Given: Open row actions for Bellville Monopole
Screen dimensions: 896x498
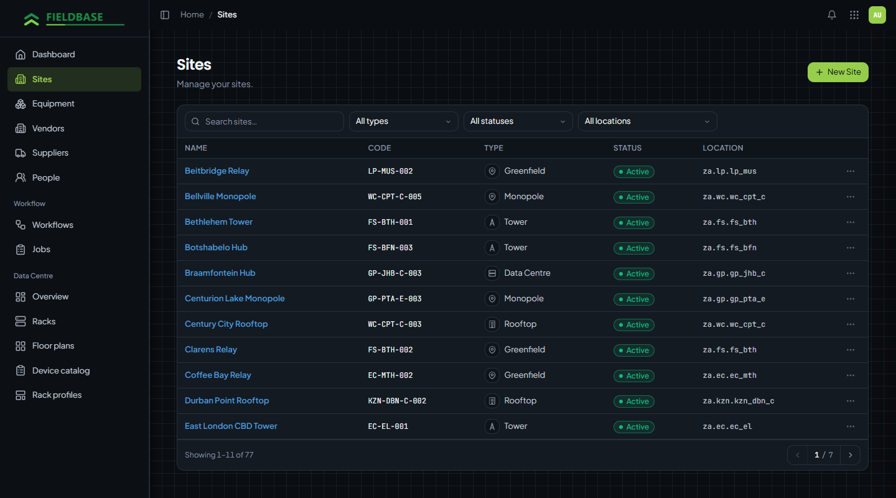Looking at the screenshot, I should pyautogui.click(x=851, y=197).
